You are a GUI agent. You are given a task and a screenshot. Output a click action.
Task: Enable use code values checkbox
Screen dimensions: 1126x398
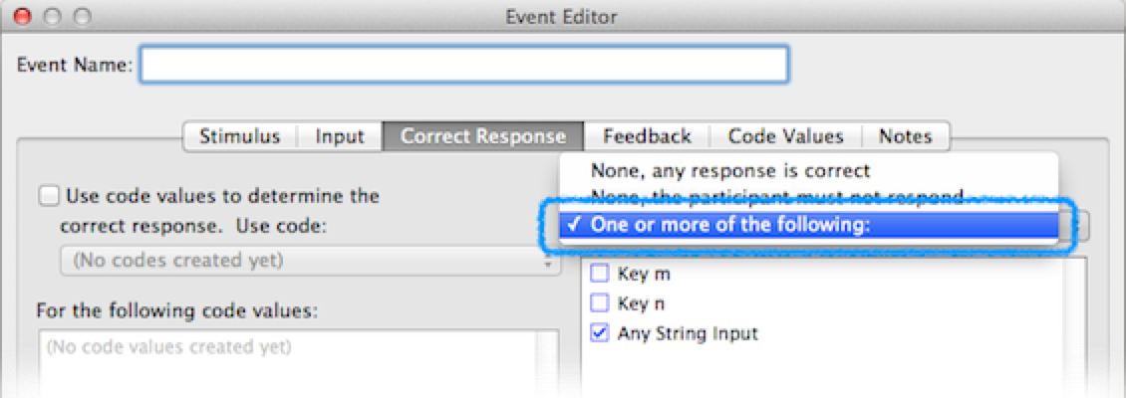click(x=48, y=197)
